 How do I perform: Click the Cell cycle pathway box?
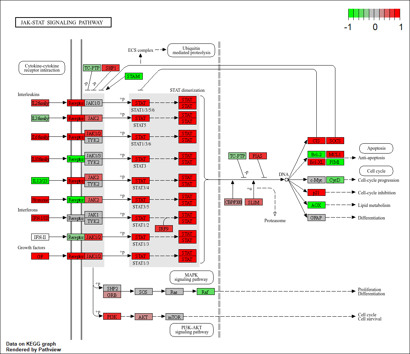point(376,171)
